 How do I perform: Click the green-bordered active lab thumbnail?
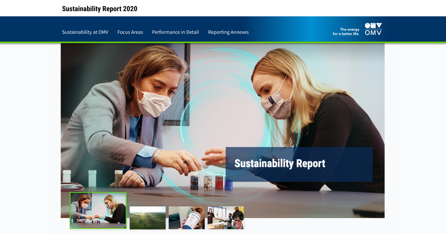click(98, 210)
